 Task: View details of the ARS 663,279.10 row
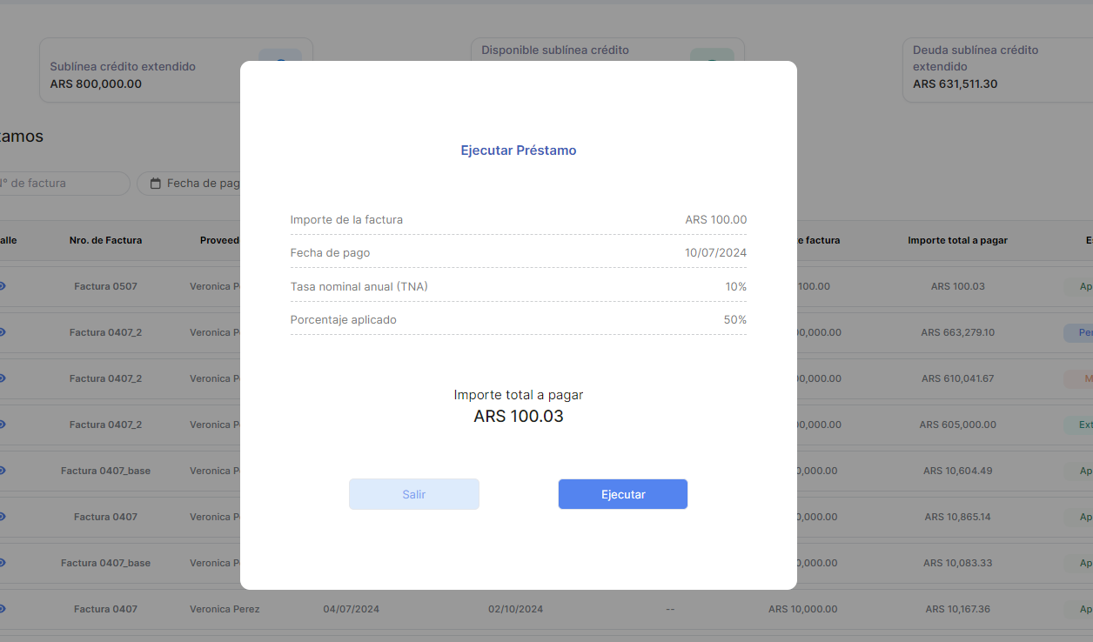tap(2, 332)
